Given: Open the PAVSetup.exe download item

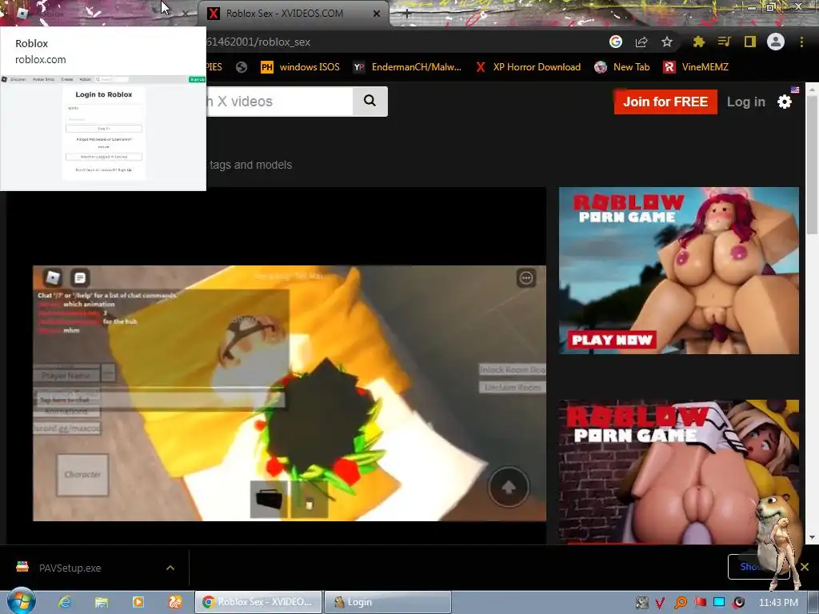Looking at the screenshot, I should click(70, 568).
